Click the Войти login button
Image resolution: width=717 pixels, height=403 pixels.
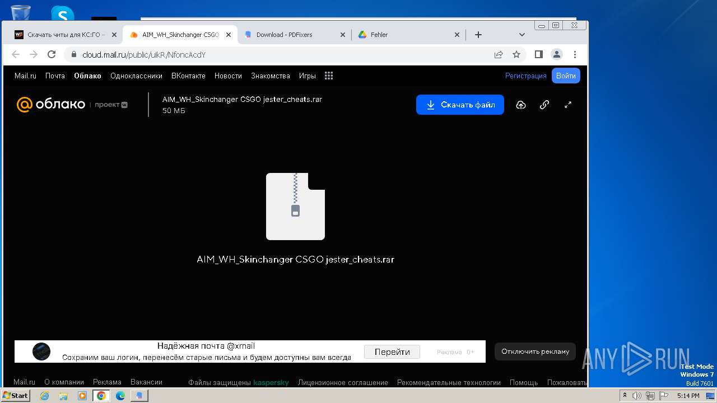click(566, 76)
